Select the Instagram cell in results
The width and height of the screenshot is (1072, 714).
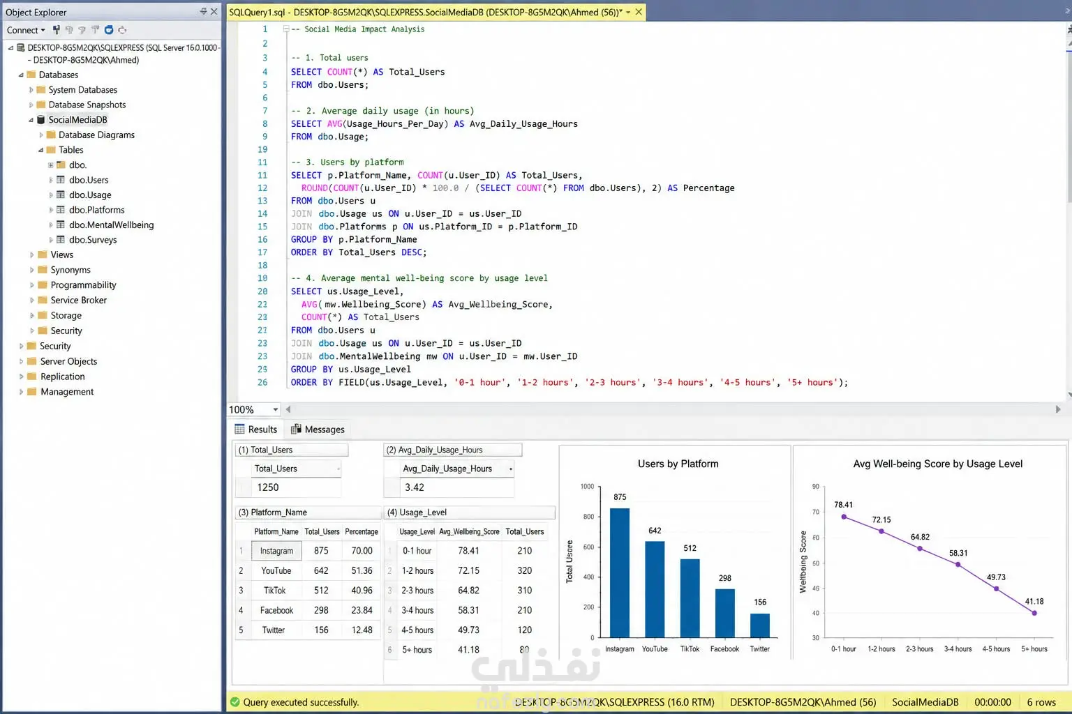[x=276, y=551]
